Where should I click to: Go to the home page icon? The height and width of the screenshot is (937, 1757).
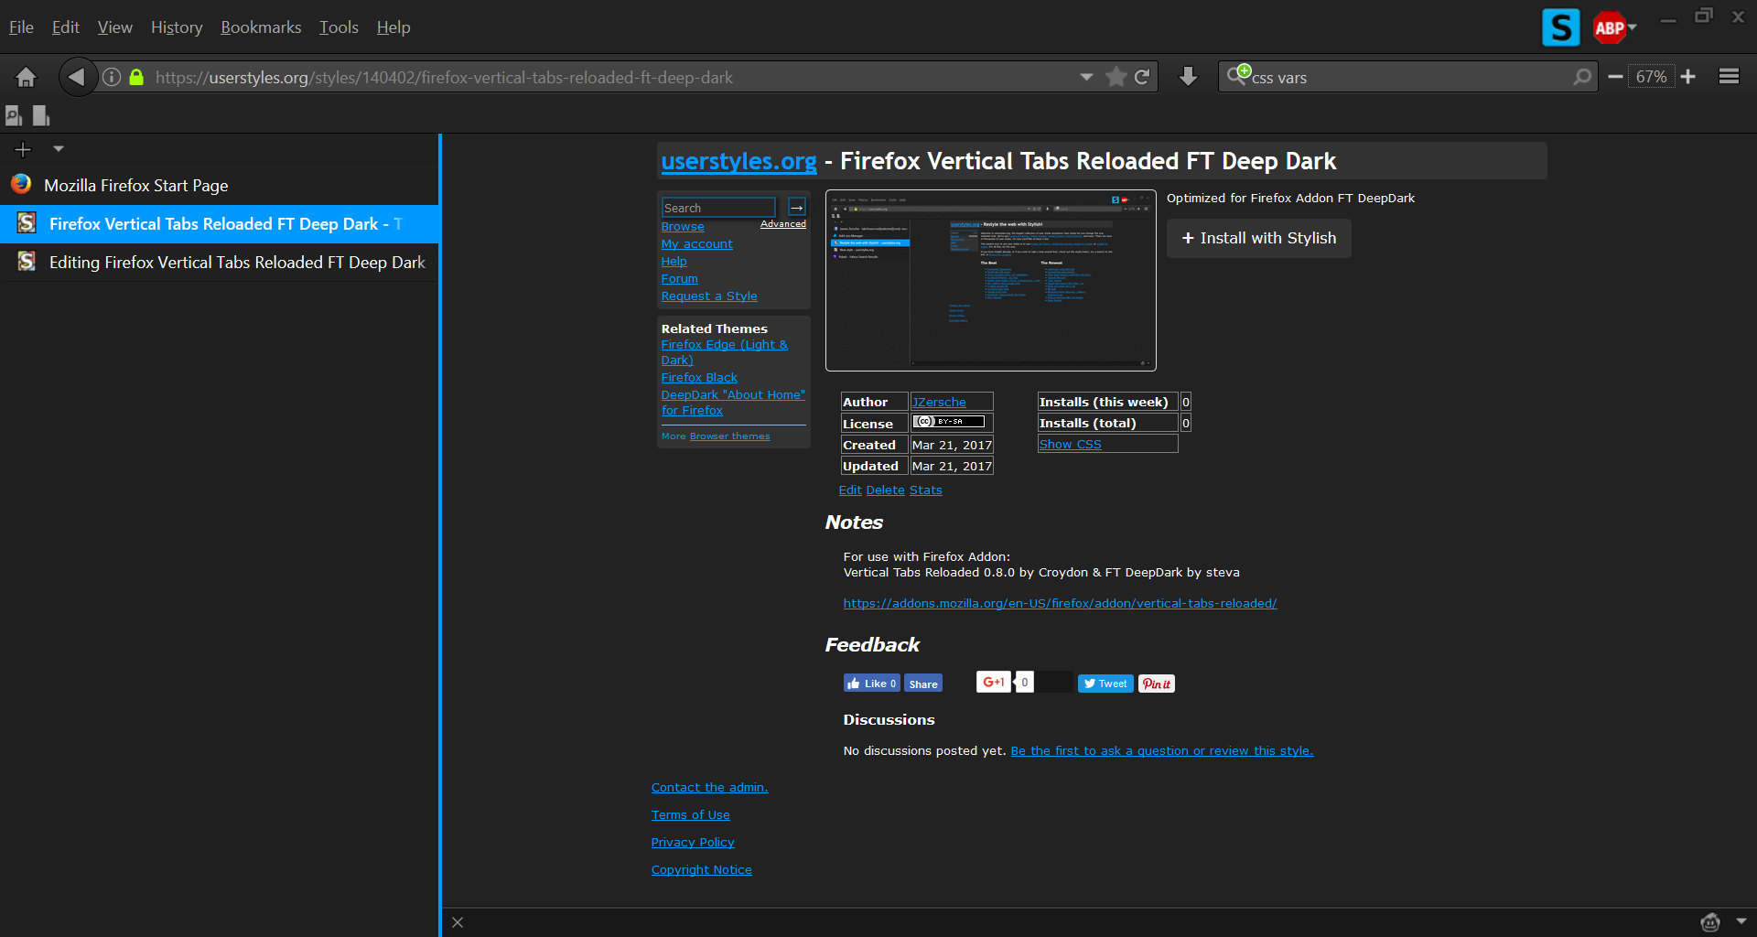(x=26, y=77)
